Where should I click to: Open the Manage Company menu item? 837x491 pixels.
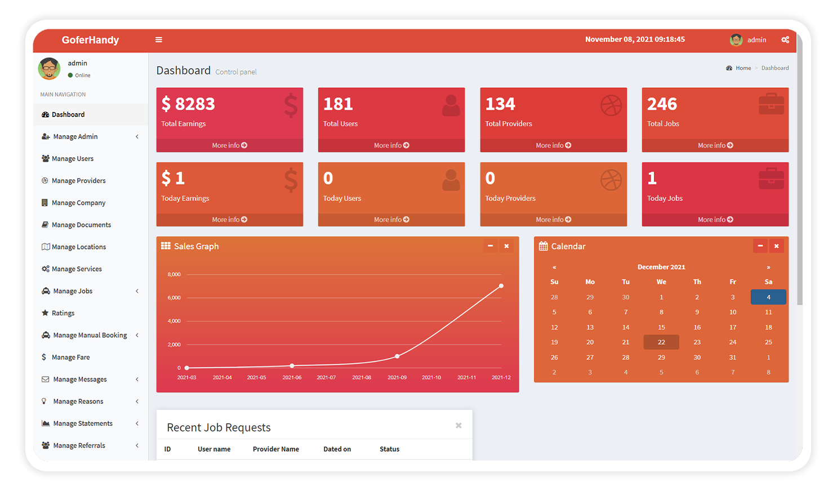coord(91,203)
